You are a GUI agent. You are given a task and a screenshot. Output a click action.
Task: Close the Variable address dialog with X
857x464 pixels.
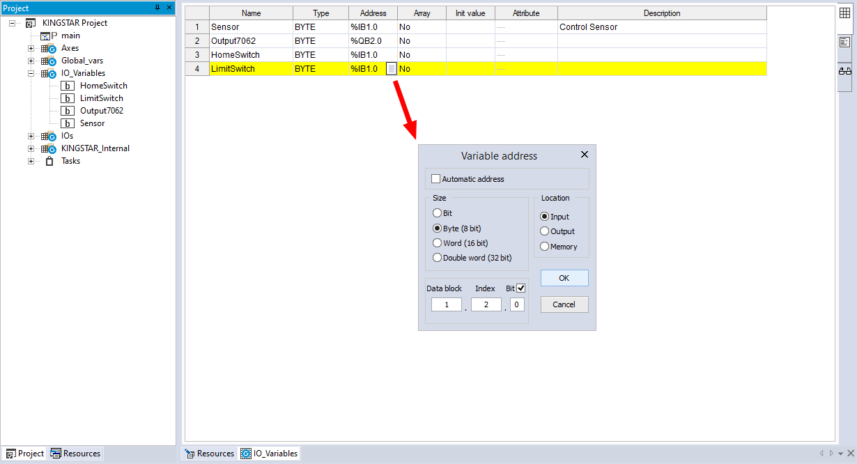585,155
